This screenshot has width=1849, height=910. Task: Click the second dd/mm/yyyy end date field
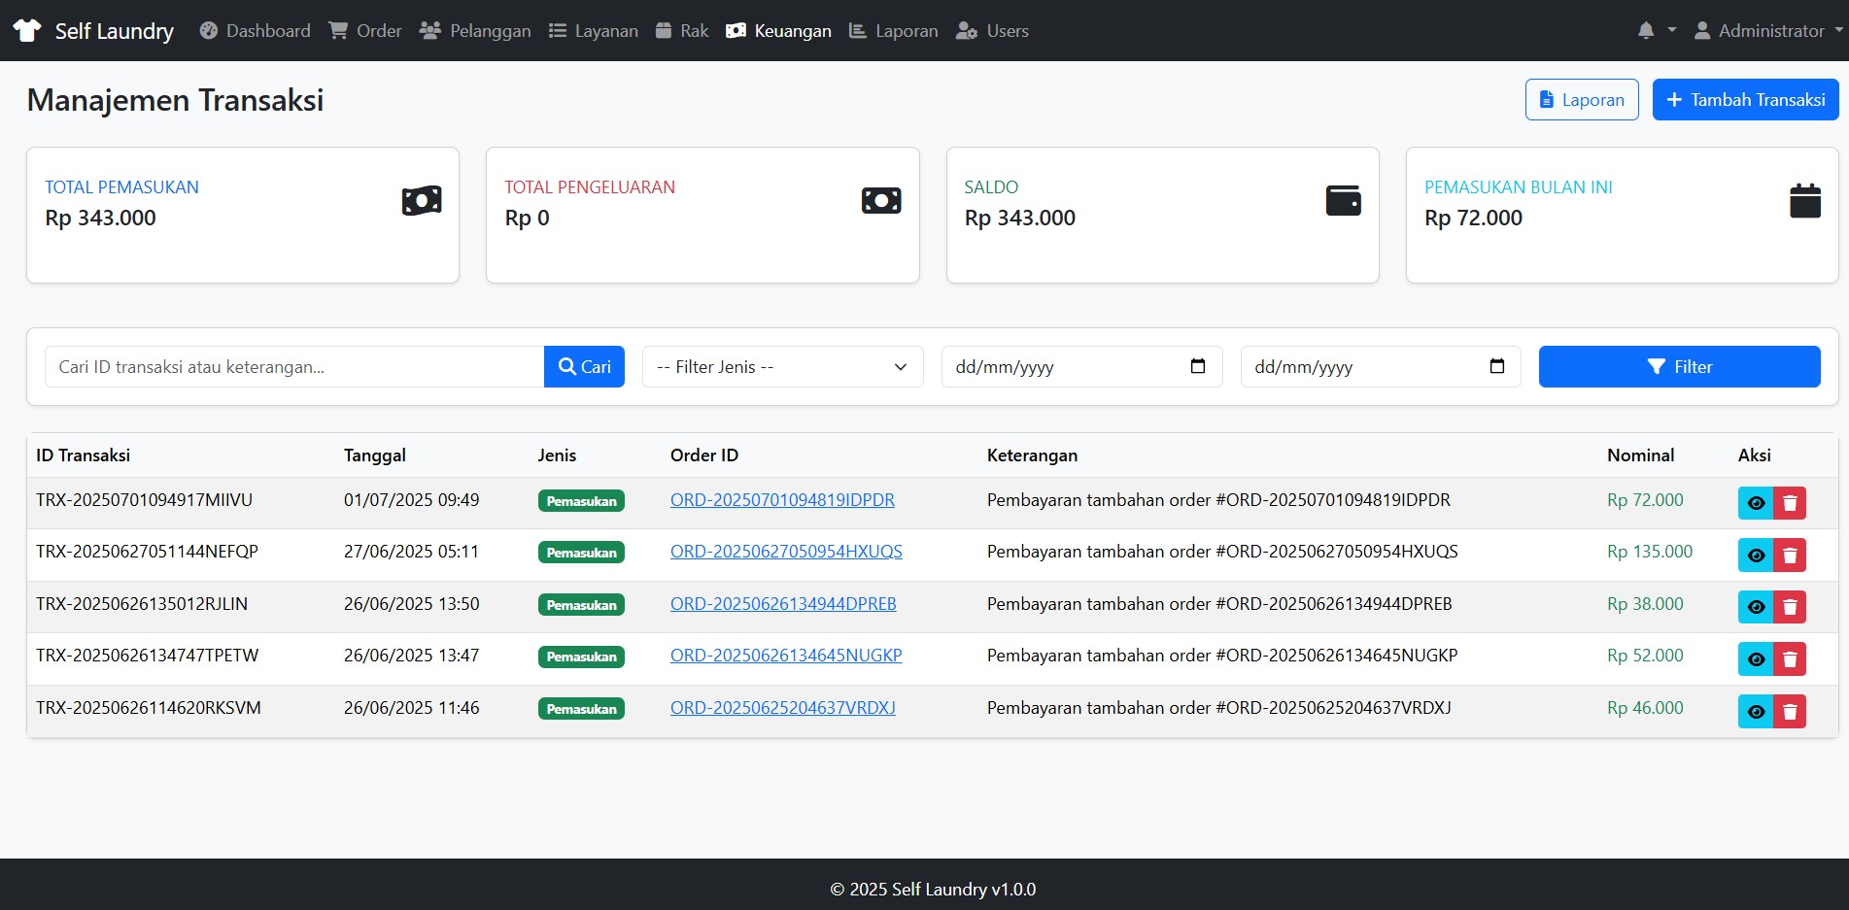tap(1380, 366)
